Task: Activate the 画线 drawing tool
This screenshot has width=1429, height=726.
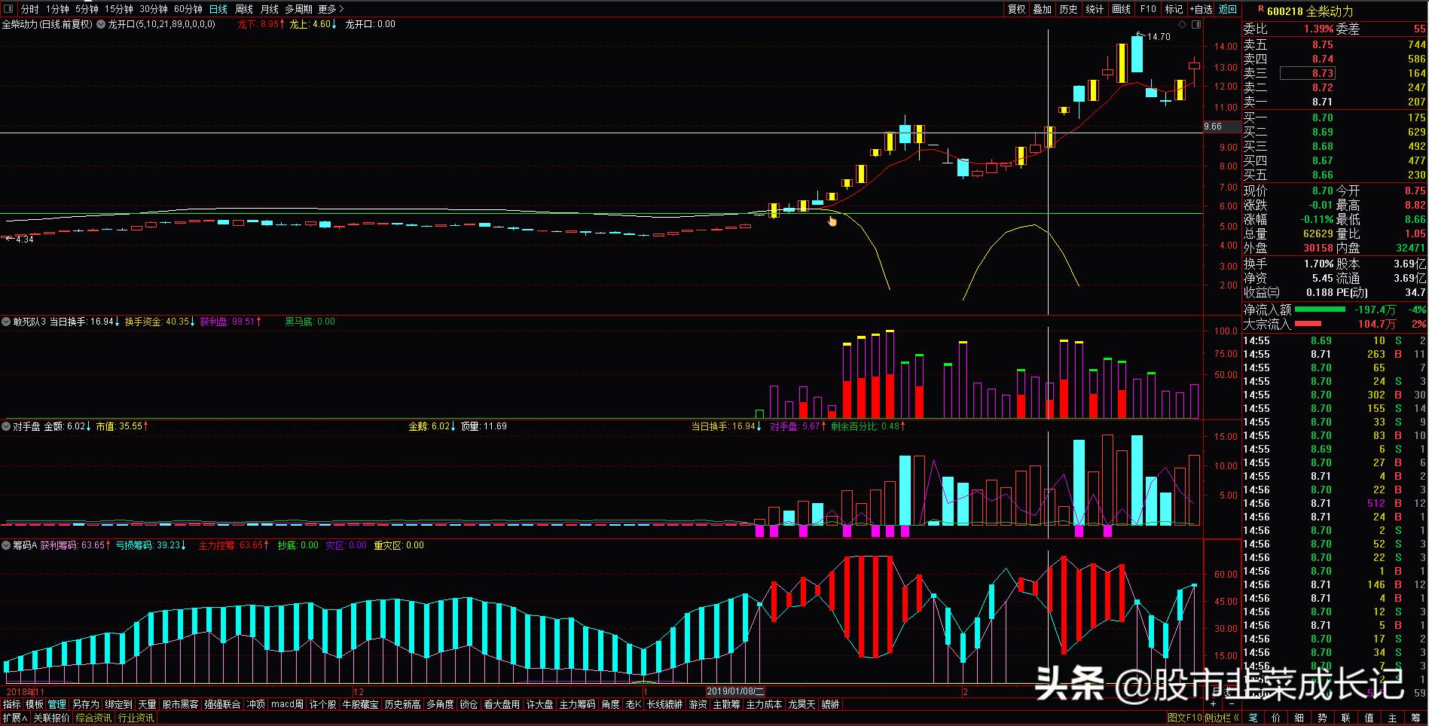Action: 1122,9
